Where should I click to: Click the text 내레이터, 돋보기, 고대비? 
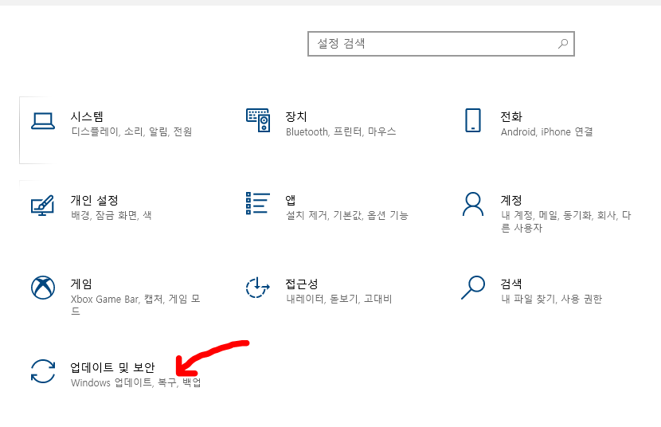pos(339,299)
